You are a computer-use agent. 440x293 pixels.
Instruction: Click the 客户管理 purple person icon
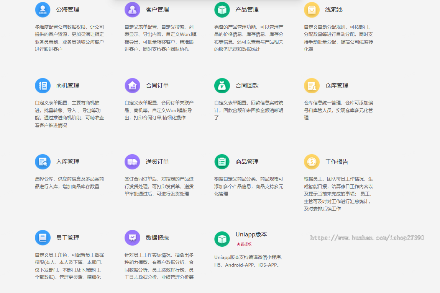[x=132, y=10]
